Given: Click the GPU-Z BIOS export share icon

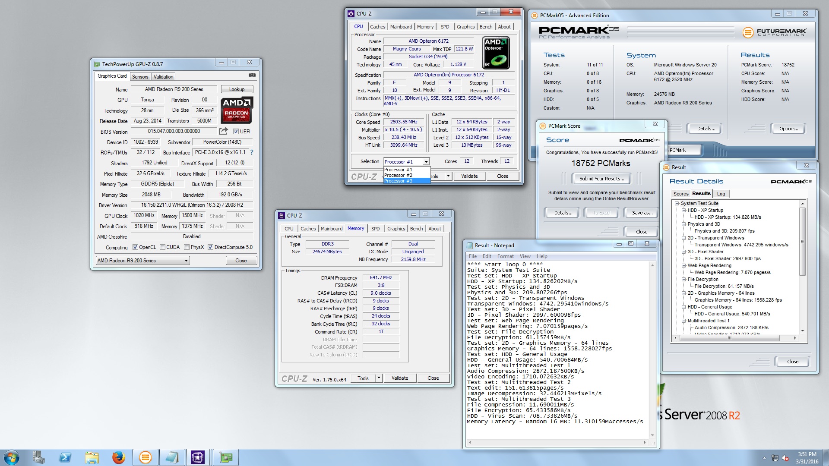Looking at the screenshot, I should (x=223, y=131).
